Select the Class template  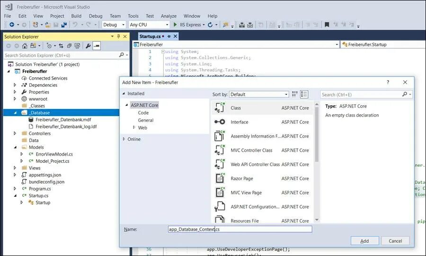(262, 108)
